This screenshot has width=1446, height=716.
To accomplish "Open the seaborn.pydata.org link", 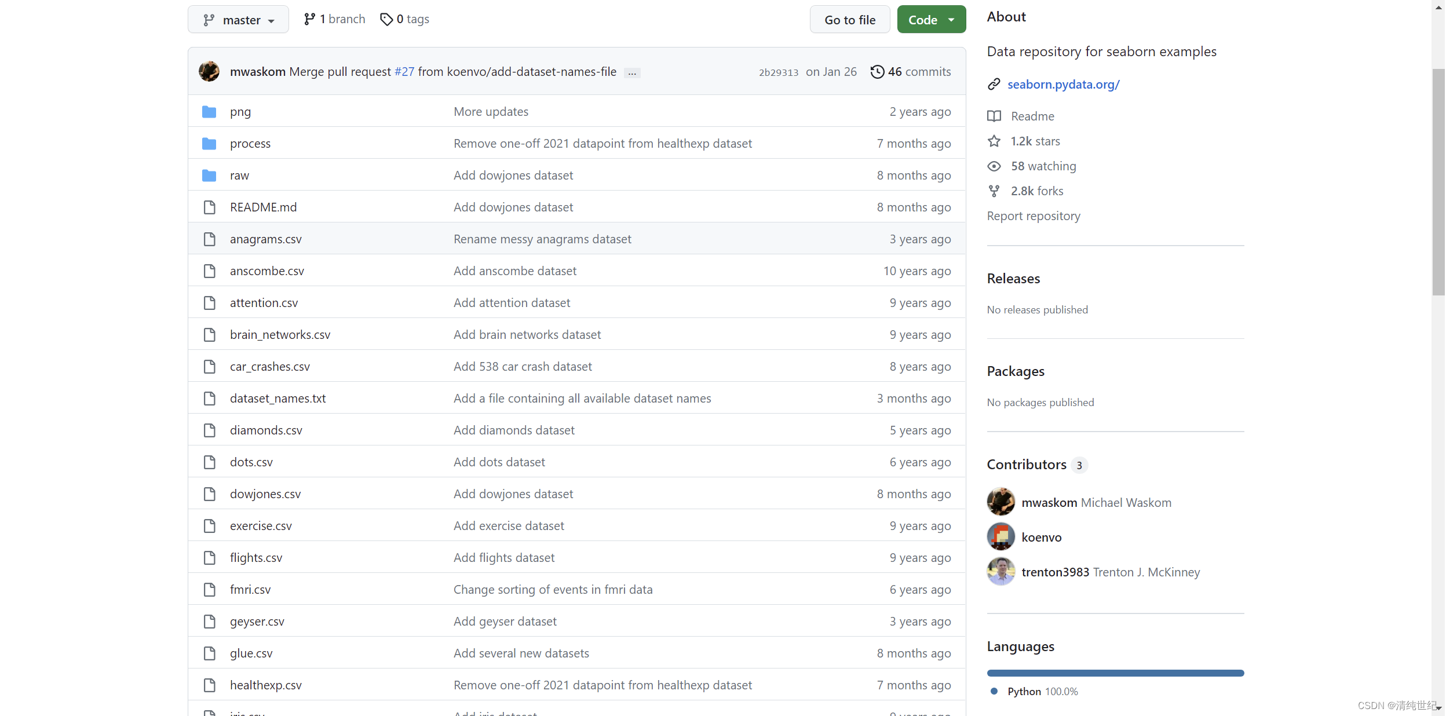I will 1063,85.
